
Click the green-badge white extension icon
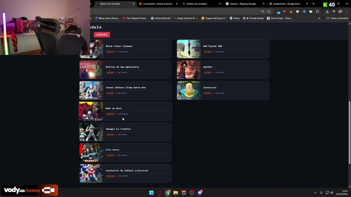(311, 11)
